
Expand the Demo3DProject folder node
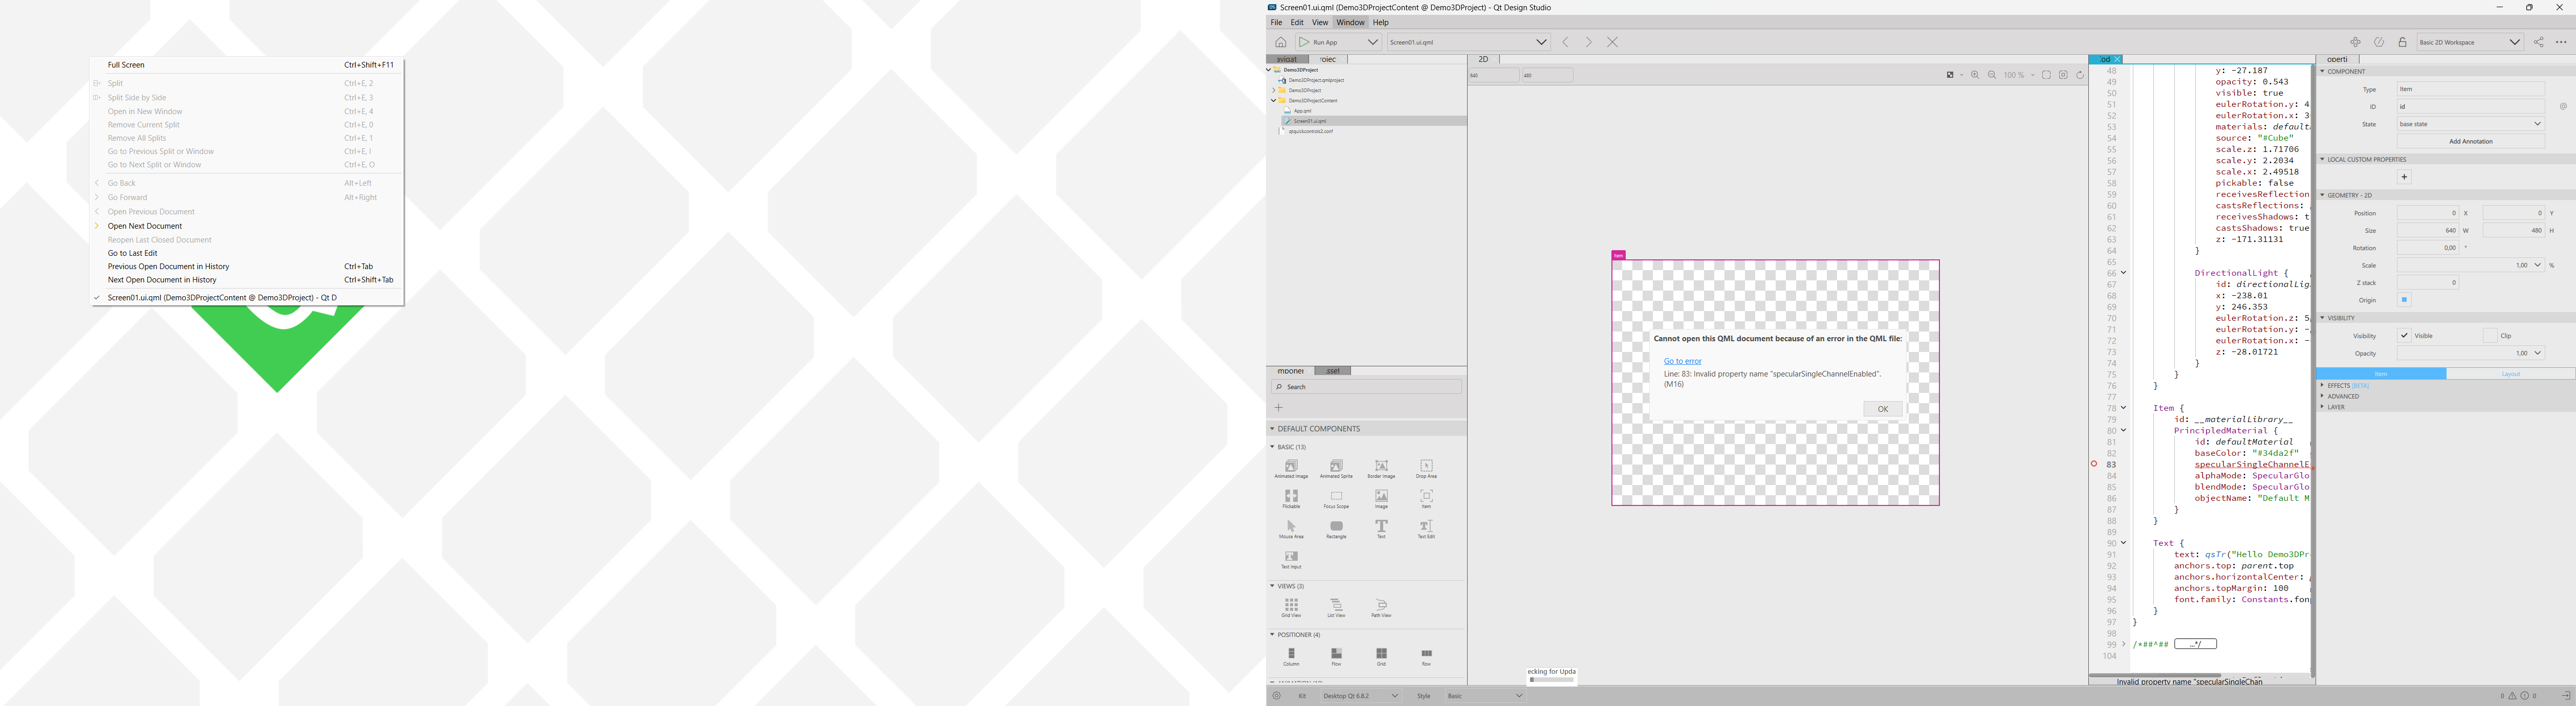[1273, 90]
